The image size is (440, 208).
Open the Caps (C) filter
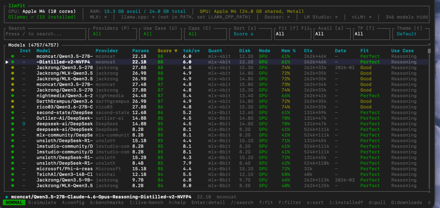click(x=205, y=34)
